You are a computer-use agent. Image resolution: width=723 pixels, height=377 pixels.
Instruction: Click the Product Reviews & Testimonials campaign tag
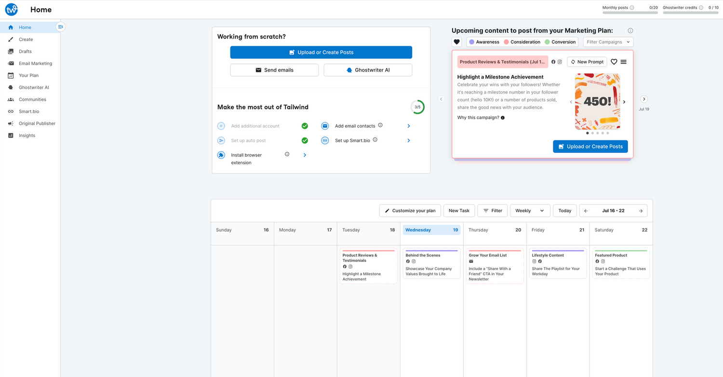[503, 62]
